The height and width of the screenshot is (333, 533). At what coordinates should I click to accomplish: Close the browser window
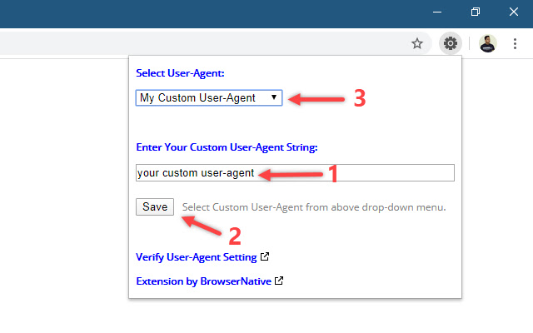coord(516,12)
